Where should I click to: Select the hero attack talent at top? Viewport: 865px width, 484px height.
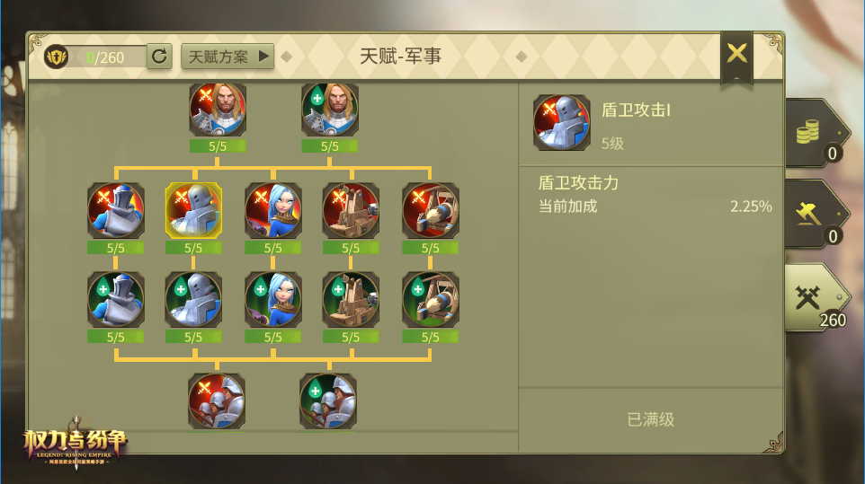[218, 110]
